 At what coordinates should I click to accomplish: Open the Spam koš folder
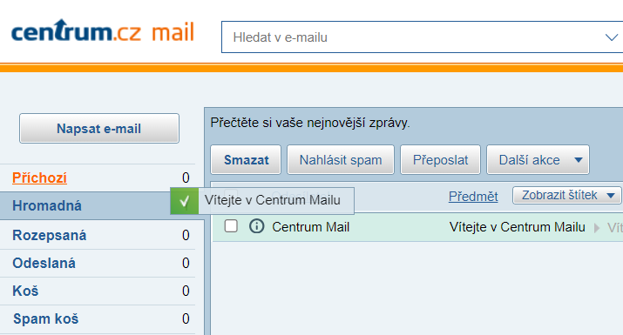click(x=45, y=318)
